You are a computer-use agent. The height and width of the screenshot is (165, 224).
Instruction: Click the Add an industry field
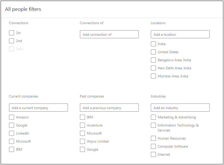(180, 108)
